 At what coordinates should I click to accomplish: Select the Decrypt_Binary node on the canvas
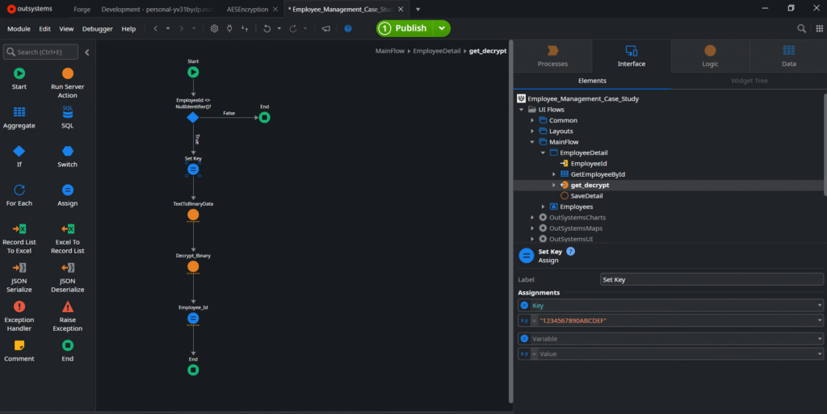click(x=193, y=266)
